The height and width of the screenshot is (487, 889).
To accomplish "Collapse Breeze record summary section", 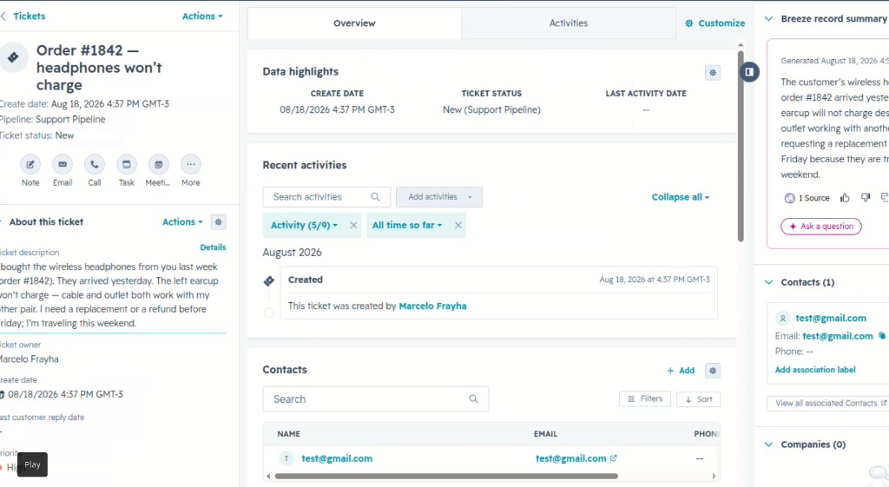I will 769,19.
